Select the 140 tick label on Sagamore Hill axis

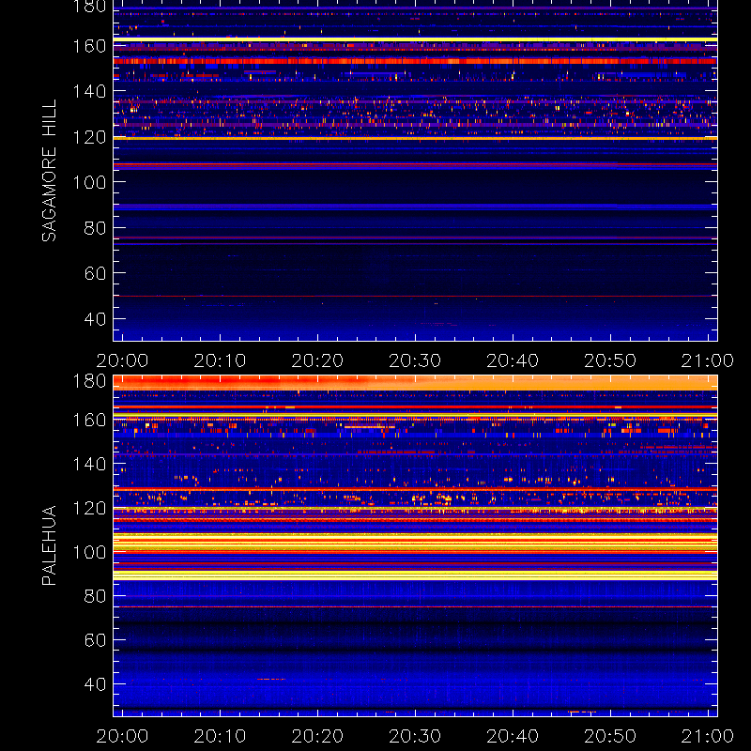pos(89,91)
